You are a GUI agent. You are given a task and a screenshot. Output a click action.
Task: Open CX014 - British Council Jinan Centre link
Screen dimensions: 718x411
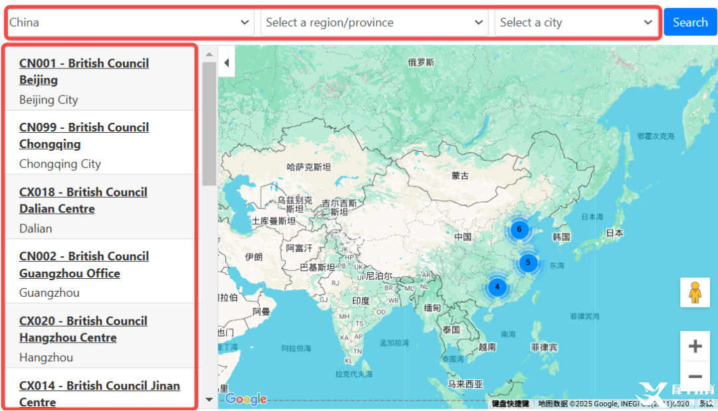(x=99, y=394)
